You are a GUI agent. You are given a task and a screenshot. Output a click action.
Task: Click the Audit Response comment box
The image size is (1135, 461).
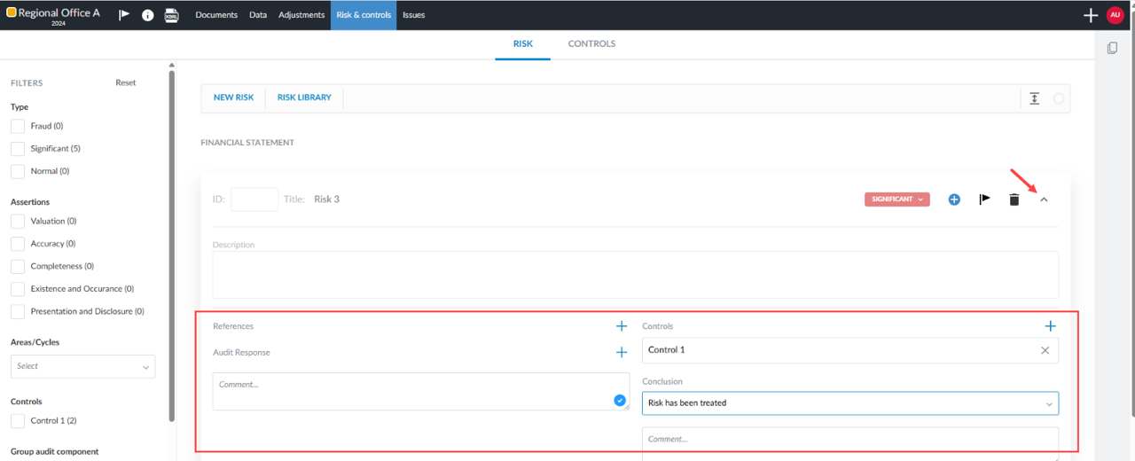421,391
